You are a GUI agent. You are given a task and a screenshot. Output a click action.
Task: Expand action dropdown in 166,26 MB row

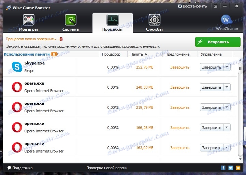click(x=227, y=128)
